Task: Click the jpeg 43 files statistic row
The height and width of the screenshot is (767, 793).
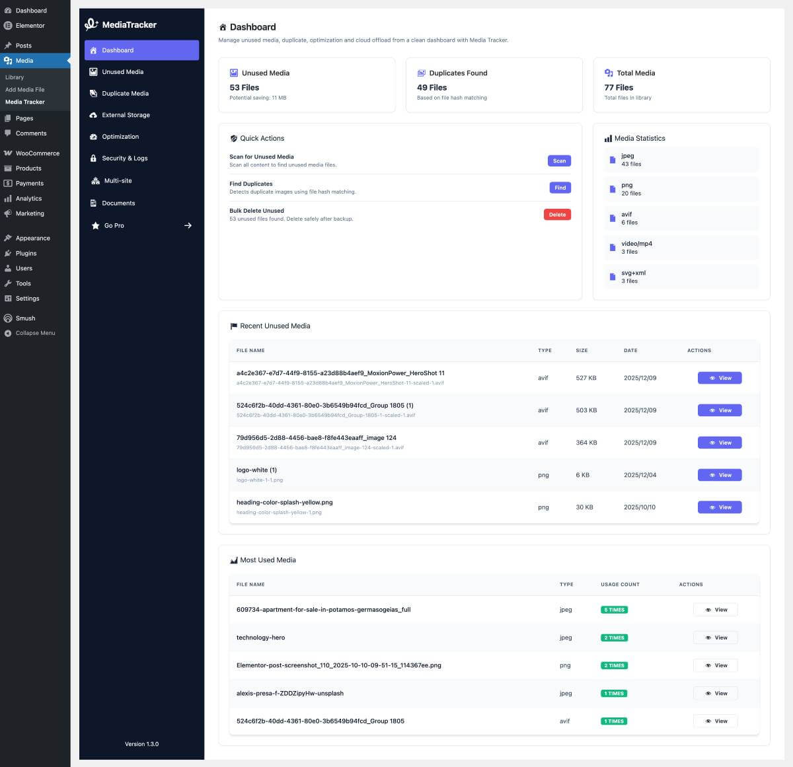Action: [681, 160]
